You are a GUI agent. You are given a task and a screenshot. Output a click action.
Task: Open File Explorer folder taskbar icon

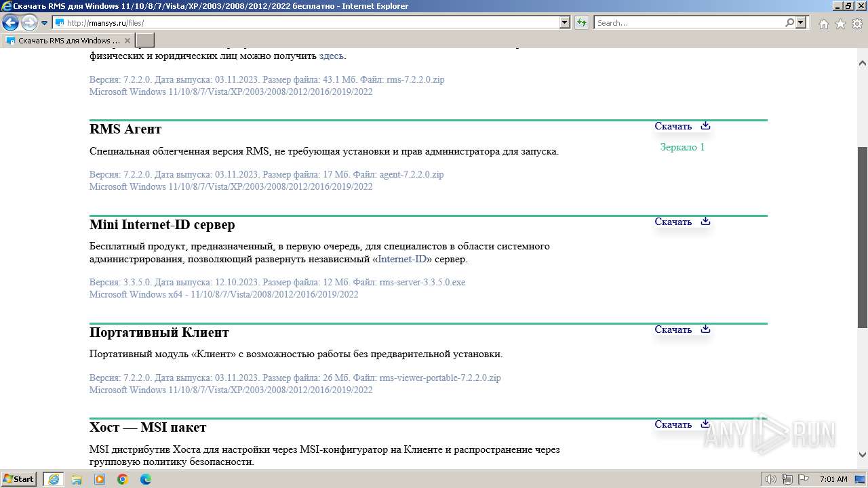point(77,479)
